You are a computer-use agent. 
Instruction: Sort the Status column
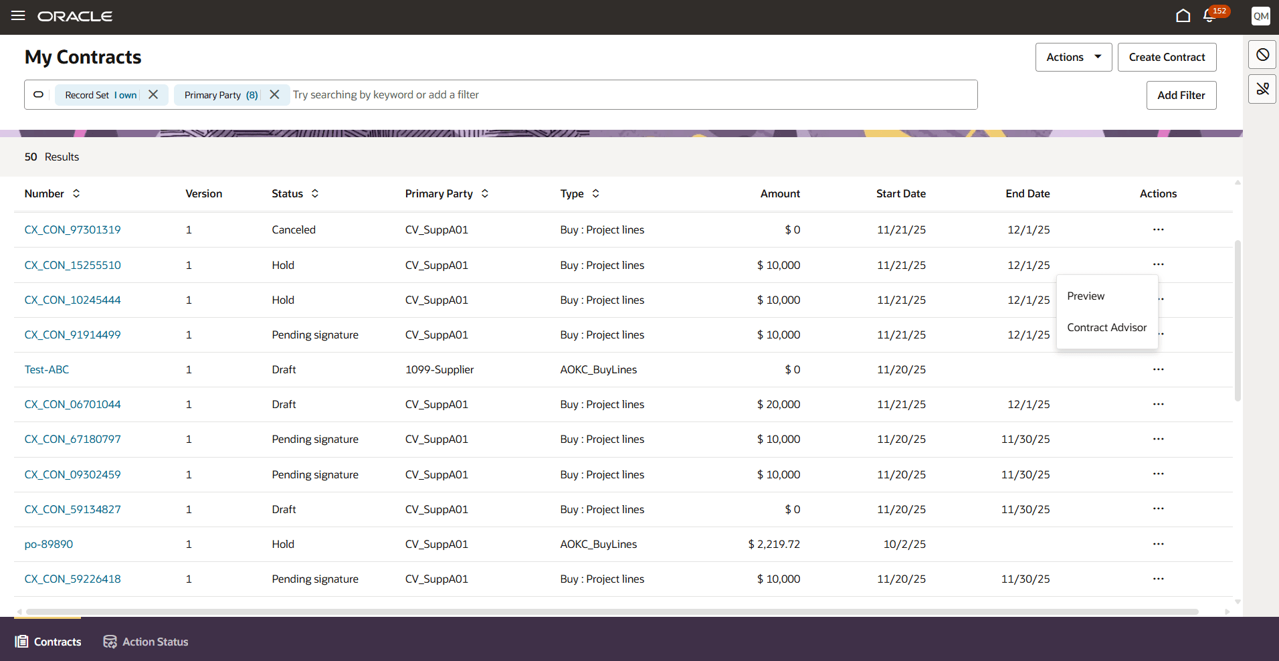[x=314, y=193]
